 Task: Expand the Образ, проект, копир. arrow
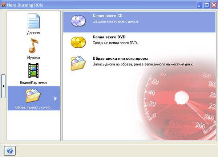(x=56, y=98)
